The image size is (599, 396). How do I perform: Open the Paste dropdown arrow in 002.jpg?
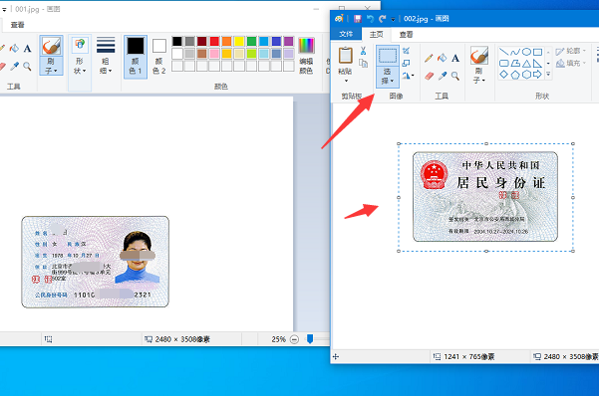(346, 81)
